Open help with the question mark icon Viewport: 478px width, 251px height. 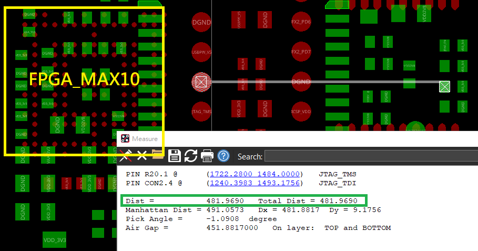pyautogui.click(x=223, y=156)
